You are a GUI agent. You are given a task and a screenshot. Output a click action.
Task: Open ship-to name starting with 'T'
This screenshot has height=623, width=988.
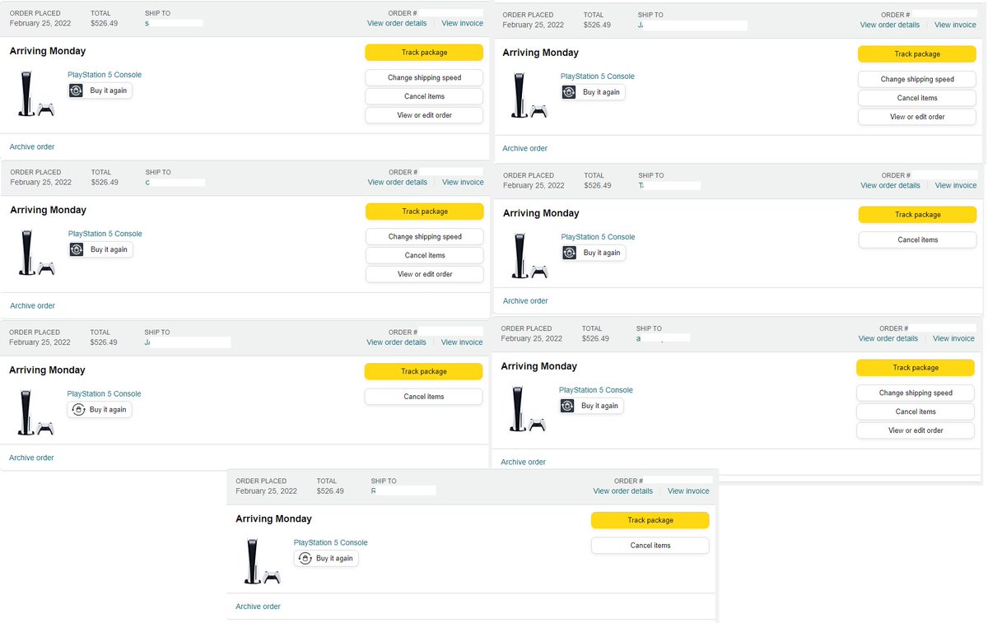[x=641, y=185]
